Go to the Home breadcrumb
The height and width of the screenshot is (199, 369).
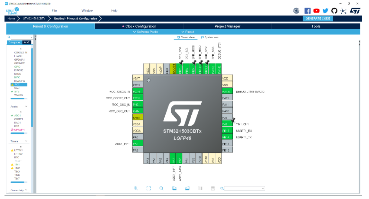11,18
